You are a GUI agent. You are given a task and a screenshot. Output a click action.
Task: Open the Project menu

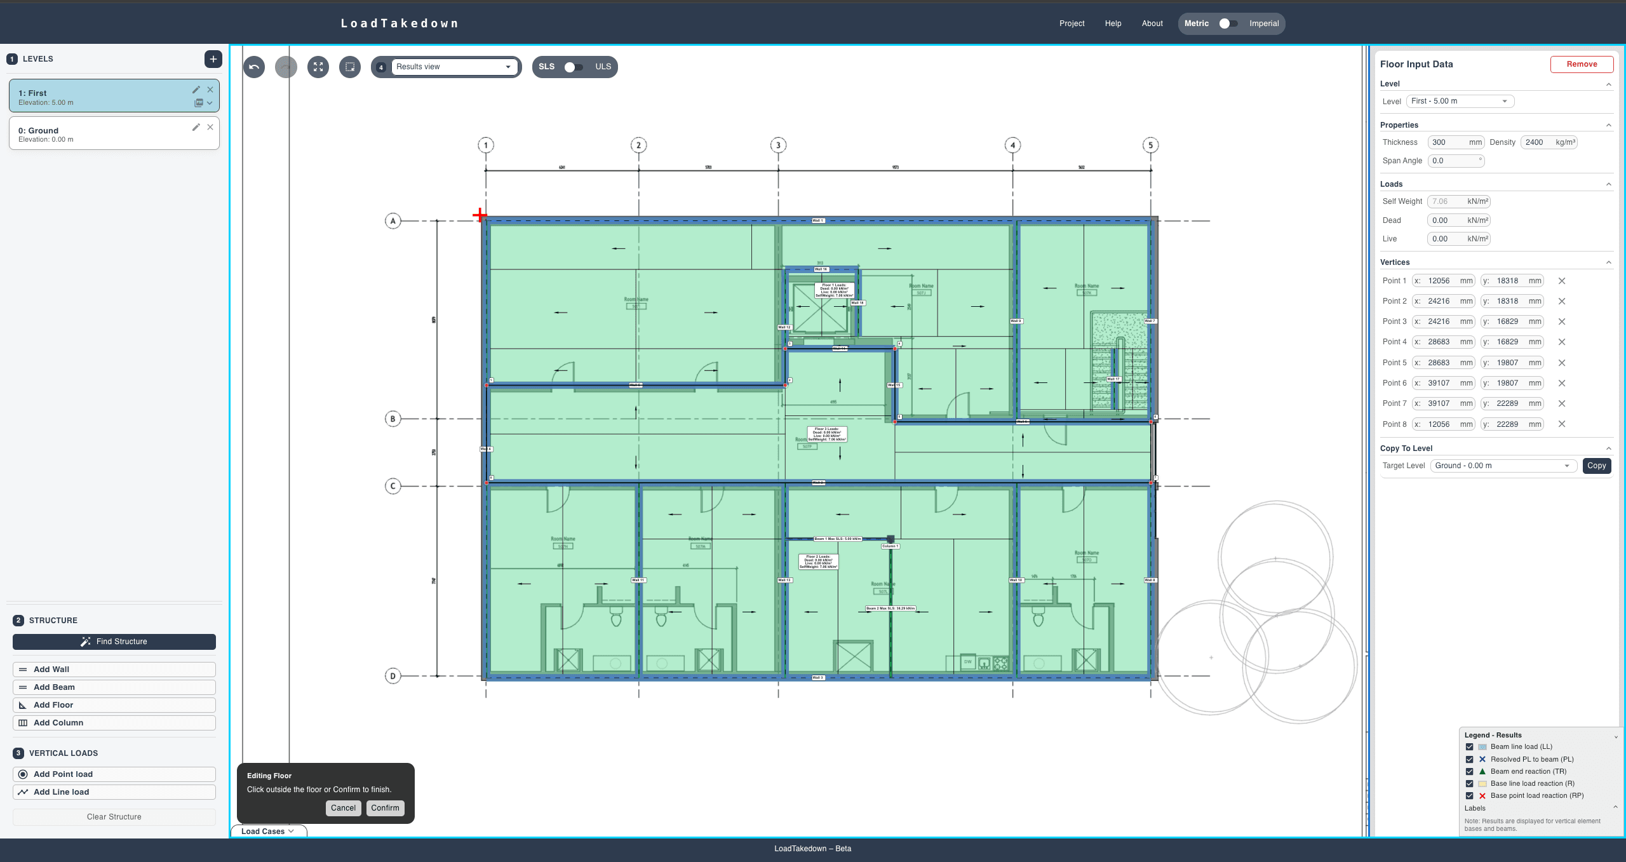coord(1072,24)
